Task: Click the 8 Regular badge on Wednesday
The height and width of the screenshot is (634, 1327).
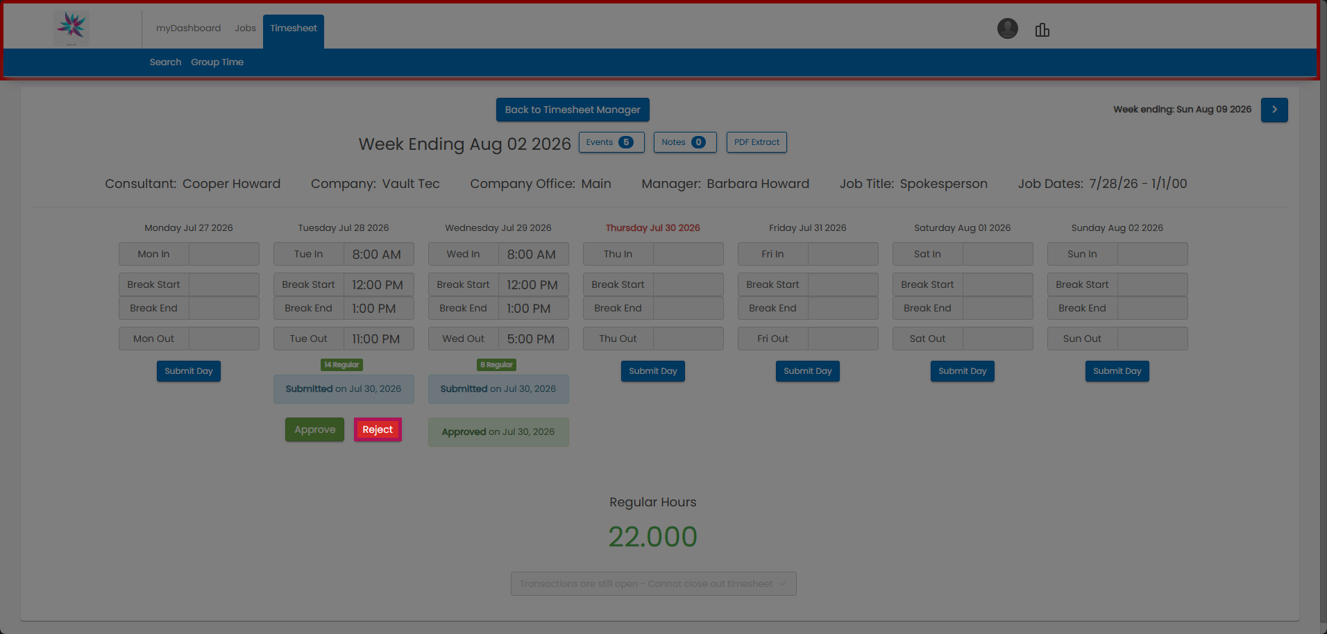Action: (497, 365)
